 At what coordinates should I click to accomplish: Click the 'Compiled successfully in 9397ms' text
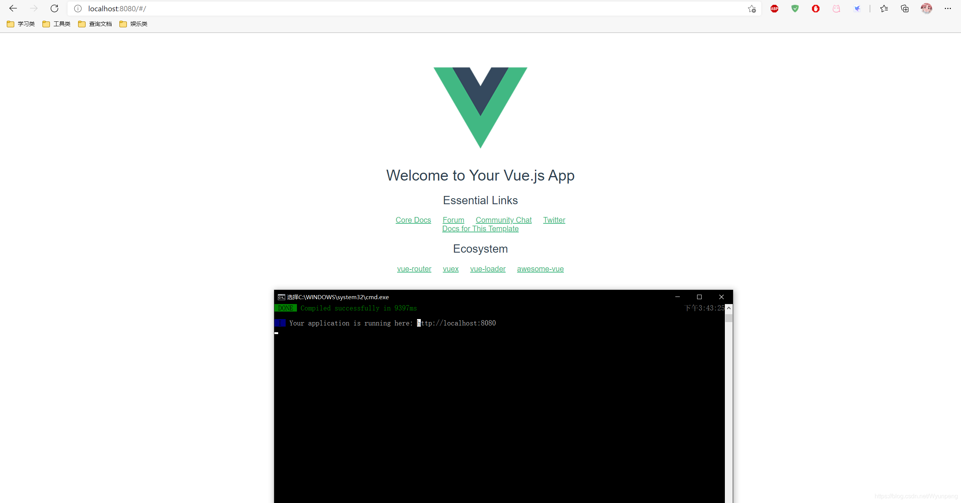click(x=358, y=308)
